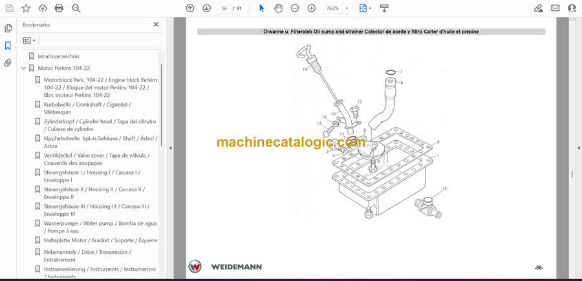Click the scrolling mode keyboard icon
Image resolution: width=582 pixels, height=281 pixels.
point(384,8)
